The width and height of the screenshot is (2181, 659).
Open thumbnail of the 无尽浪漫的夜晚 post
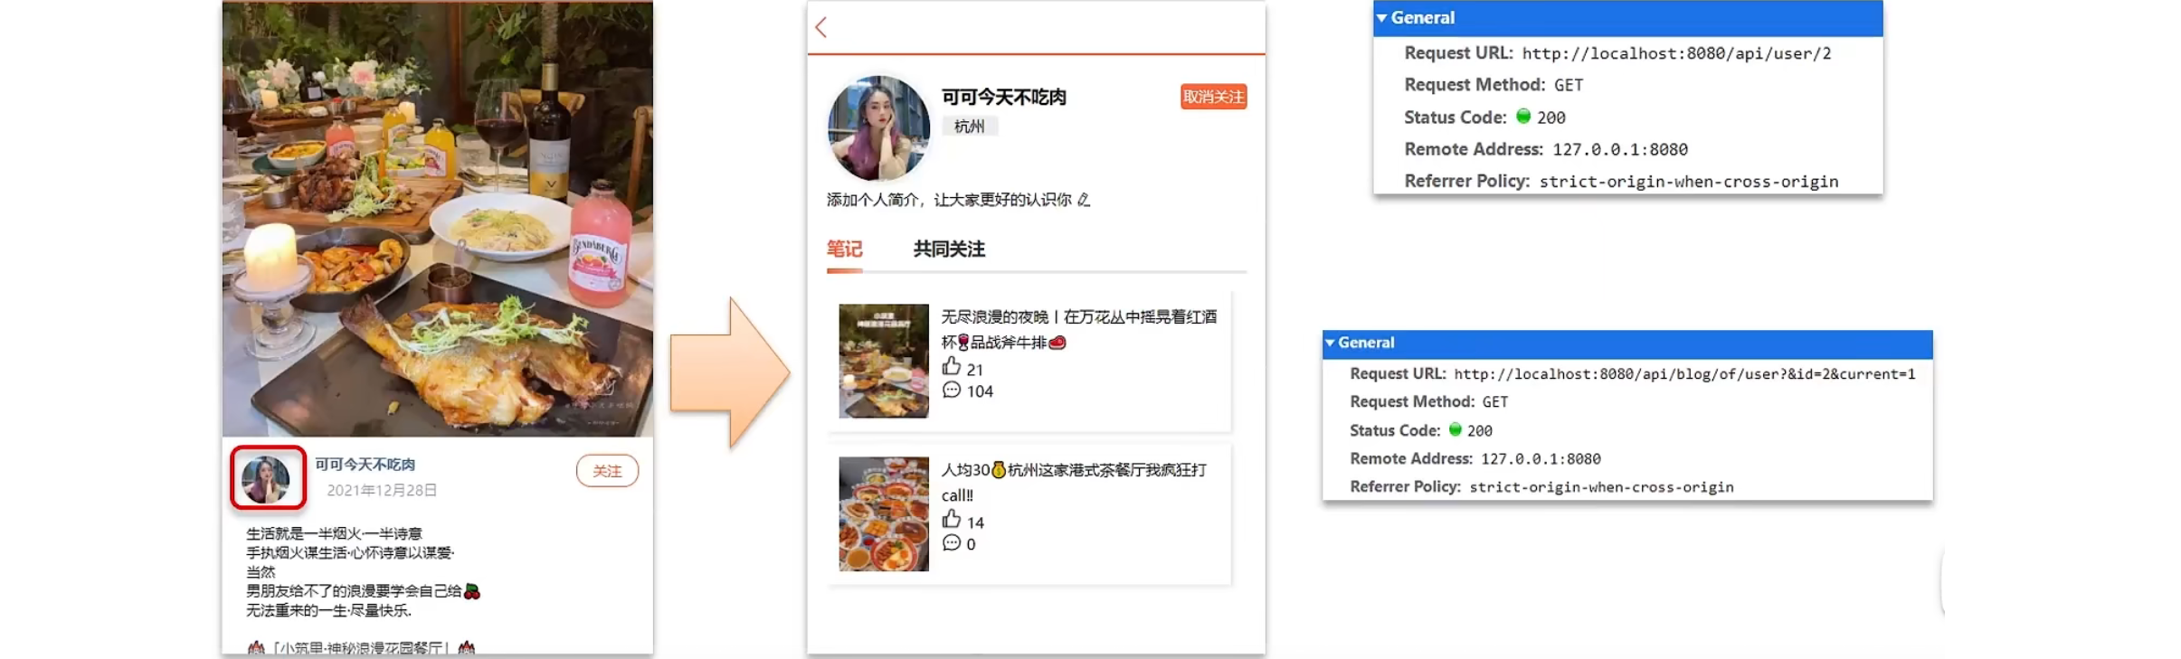[x=883, y=361]
